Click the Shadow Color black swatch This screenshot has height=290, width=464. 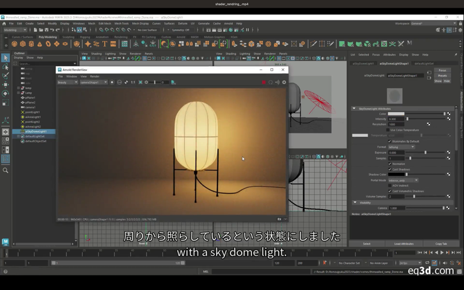coord(396,175)
